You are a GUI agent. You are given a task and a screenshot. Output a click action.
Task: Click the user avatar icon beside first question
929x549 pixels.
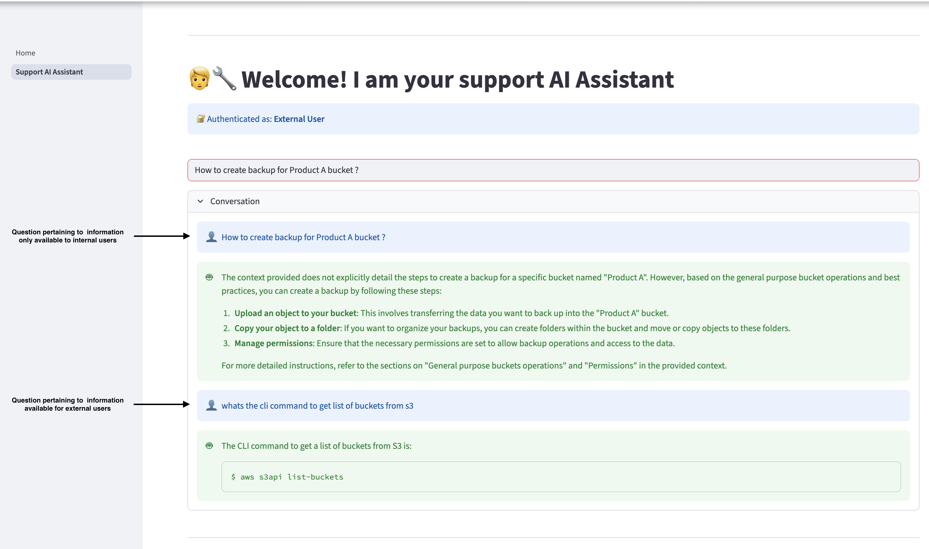click(x=211, y=237)
